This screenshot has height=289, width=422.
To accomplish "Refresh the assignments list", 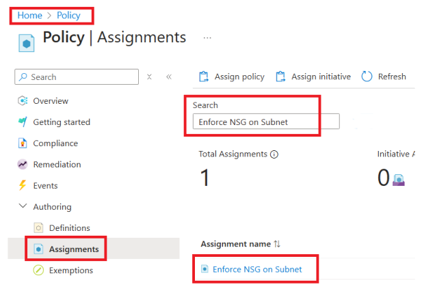I will (x=384, y=77).
